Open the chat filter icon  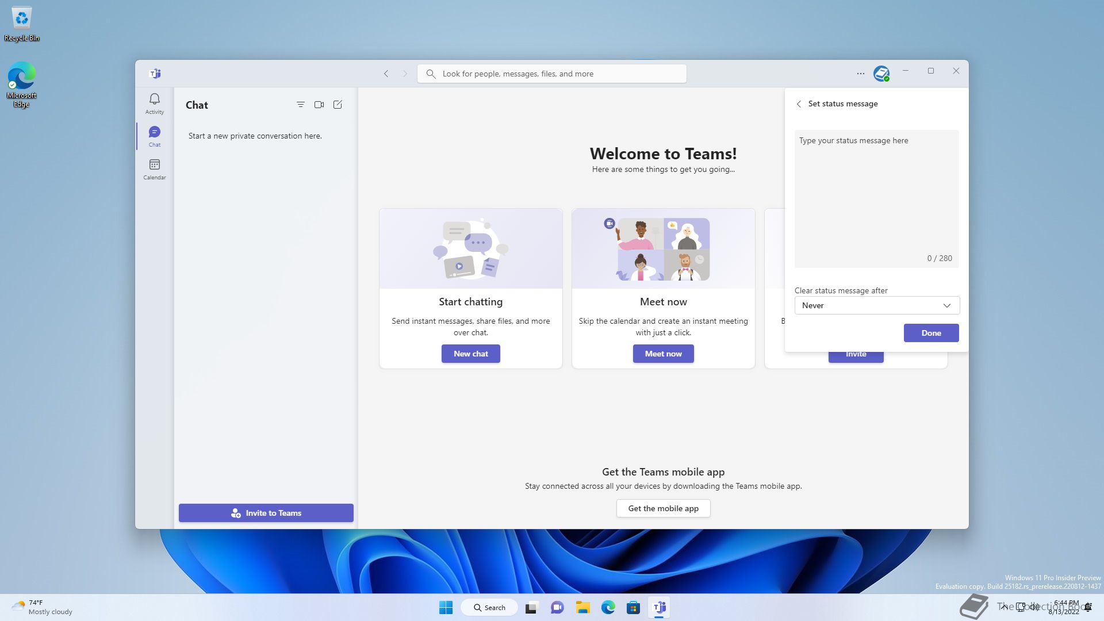(x=300, y=105)
